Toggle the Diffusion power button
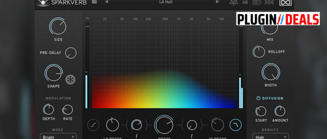Image resolution: width=327 pixels, height=139 pixels. tap(258, 98)
